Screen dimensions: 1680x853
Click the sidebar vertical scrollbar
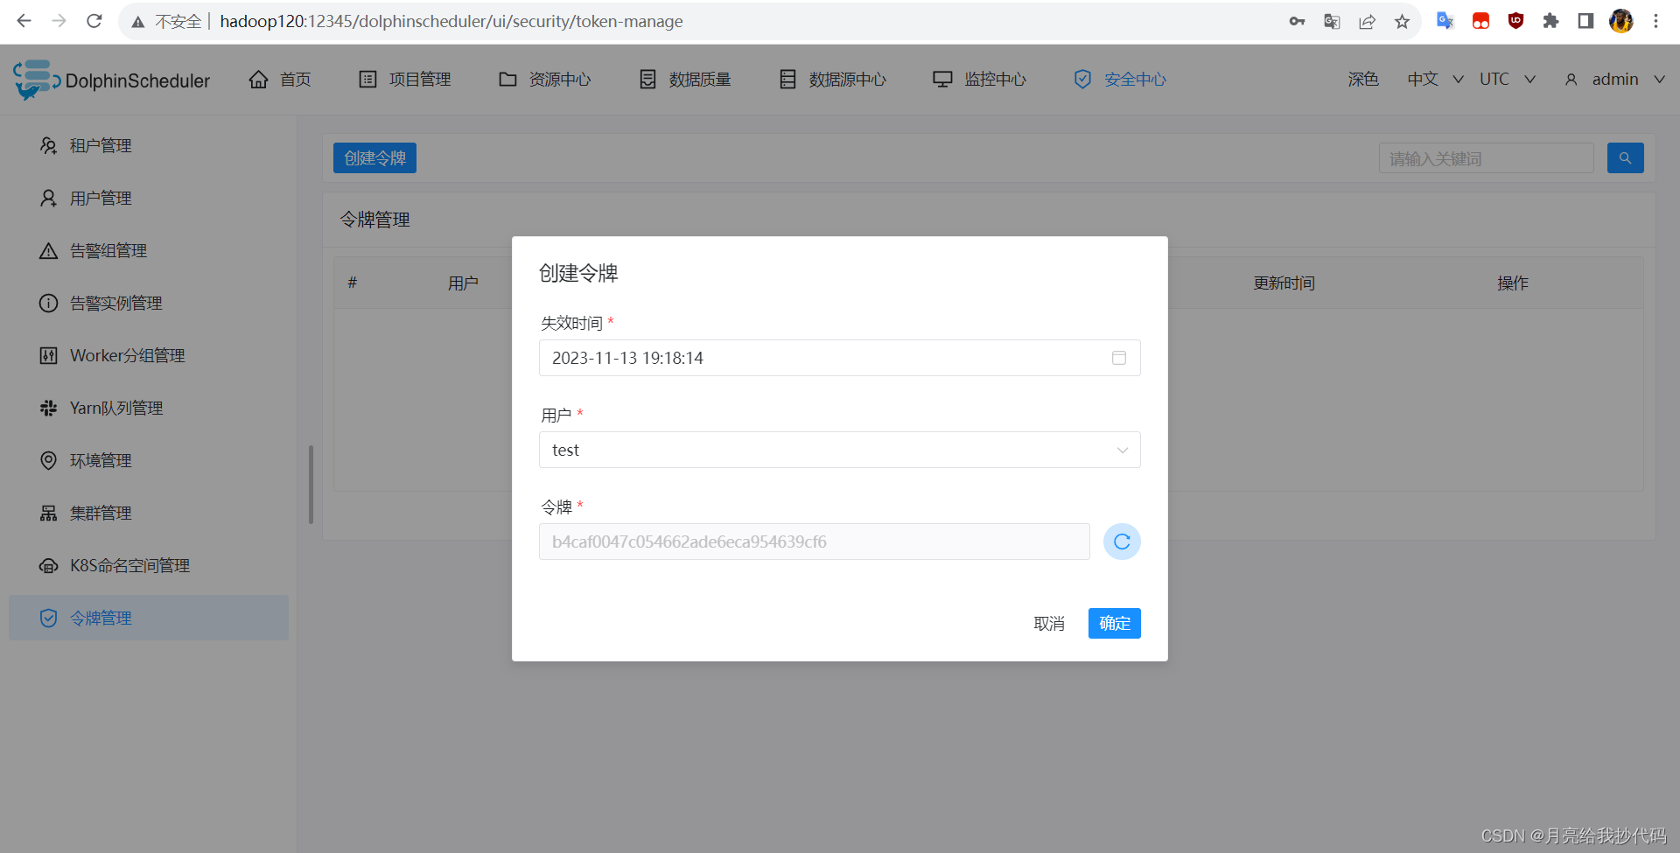pos(311,484)
